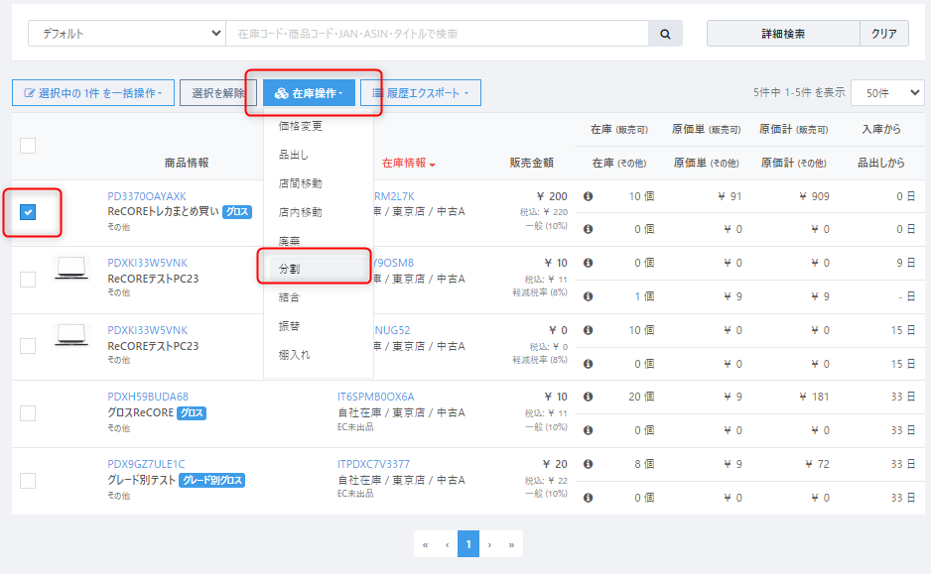Open product link PDX9GZ7ULE1C
The width and height of the screenshot is (931, 574).
pos(146,464)
